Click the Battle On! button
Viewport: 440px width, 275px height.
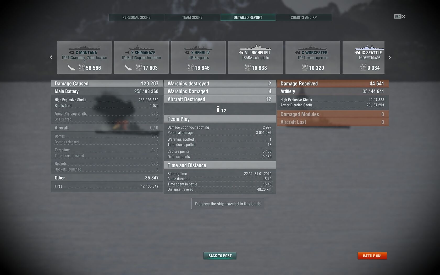click(372, 256)
